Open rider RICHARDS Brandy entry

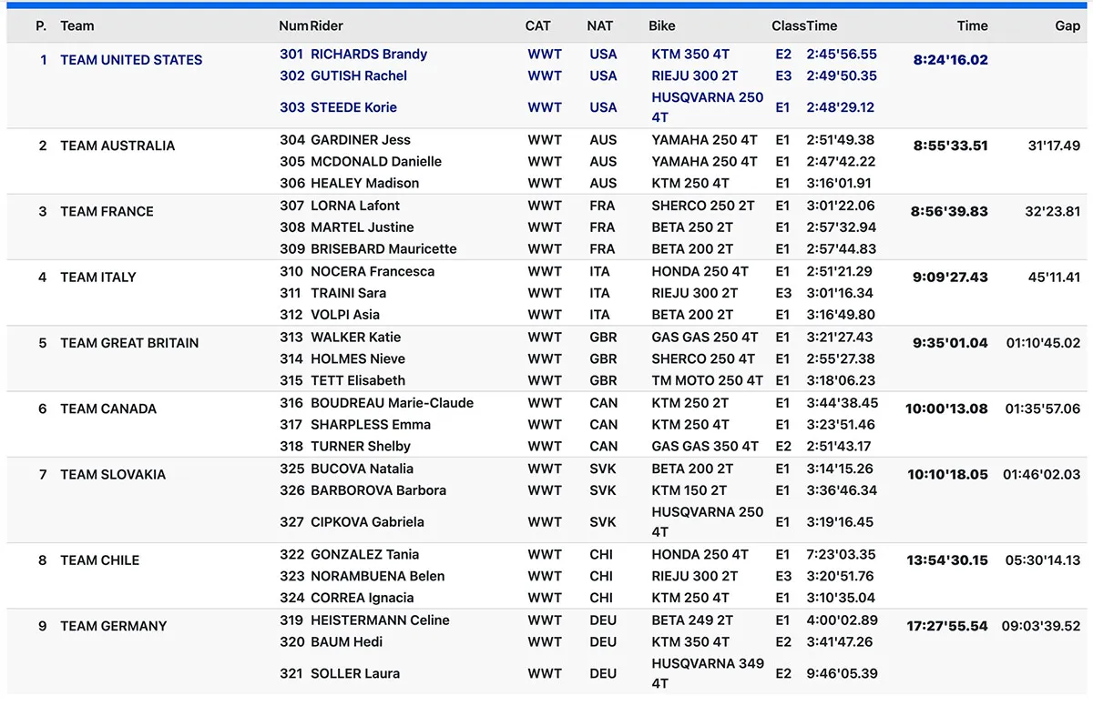pyautogui.click(x=369, y=54)
